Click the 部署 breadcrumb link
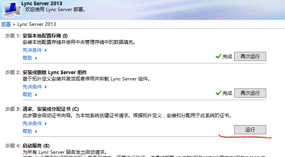 click(6, 24)
